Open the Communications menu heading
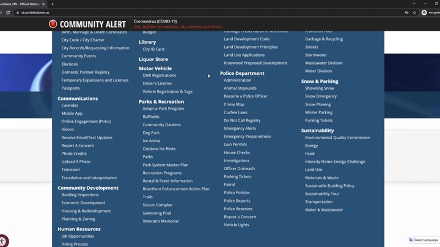 click(x=78, y=99)
